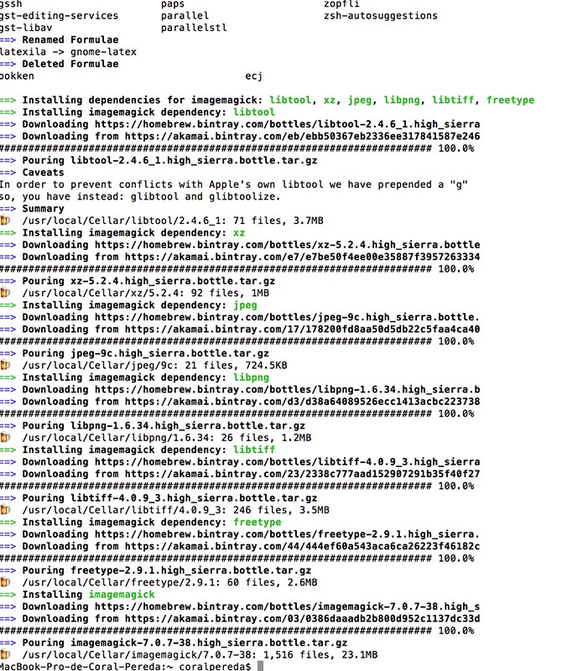Screen dimensions: 588x671
Task: Click the 'glibtool and glibtoolize' caveat line
Action: pyautogui.click(x=140, y=196)
